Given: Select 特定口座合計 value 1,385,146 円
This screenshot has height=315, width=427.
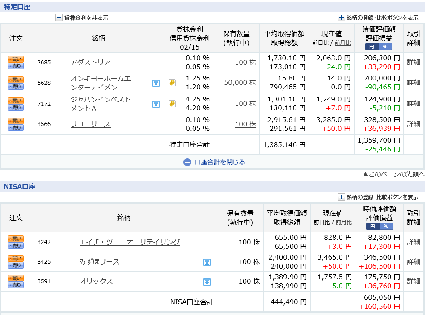Looking at the screenshot, I should click(284, 145).
